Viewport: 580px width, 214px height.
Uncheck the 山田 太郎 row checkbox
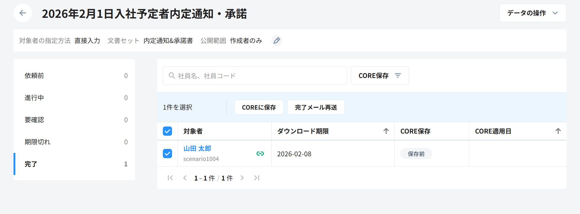point(167,154)
